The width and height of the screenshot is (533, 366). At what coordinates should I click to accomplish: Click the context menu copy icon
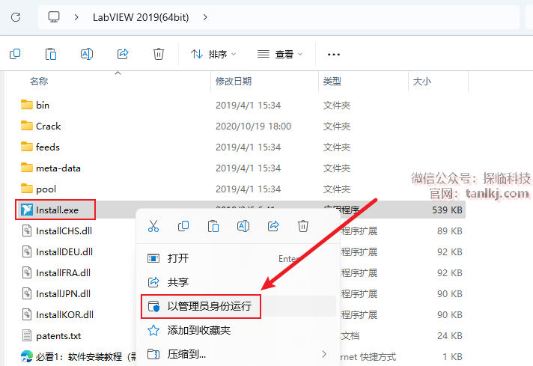183,225
